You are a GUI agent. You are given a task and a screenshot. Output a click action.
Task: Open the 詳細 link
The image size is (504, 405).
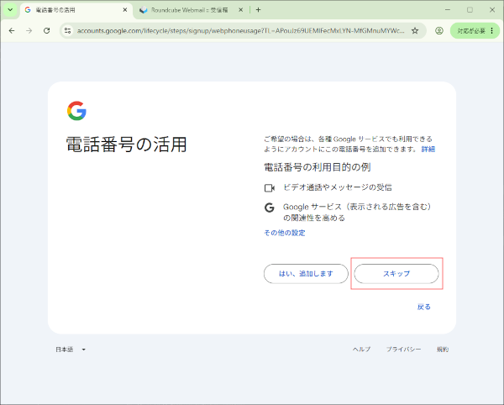tap(428, 149)
